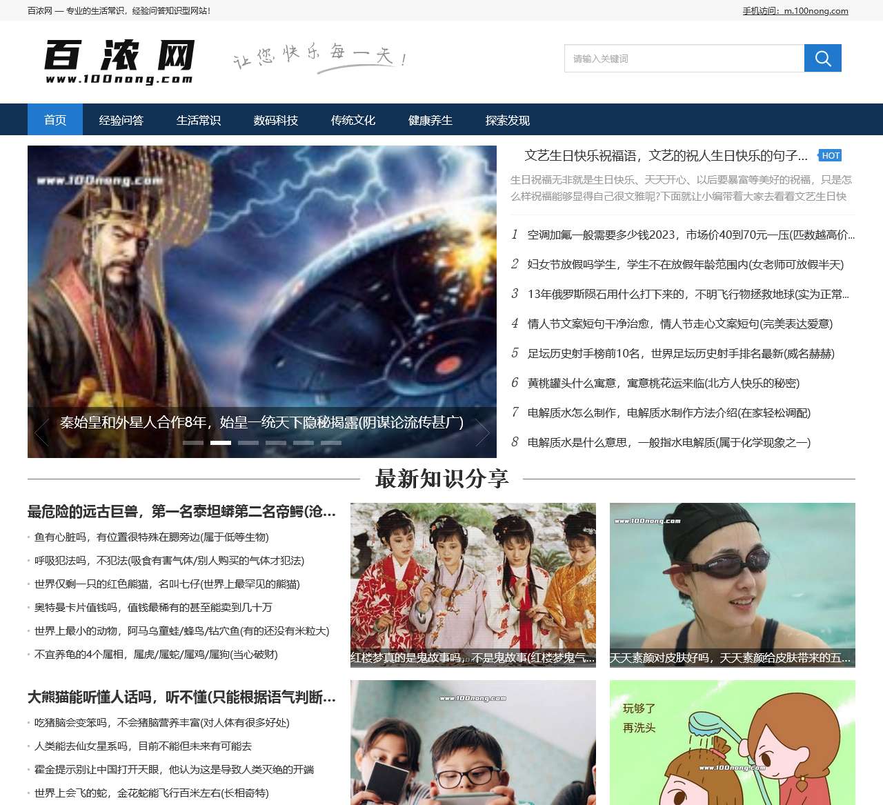Show next carousel slide arrow

(x=482, y=433)
